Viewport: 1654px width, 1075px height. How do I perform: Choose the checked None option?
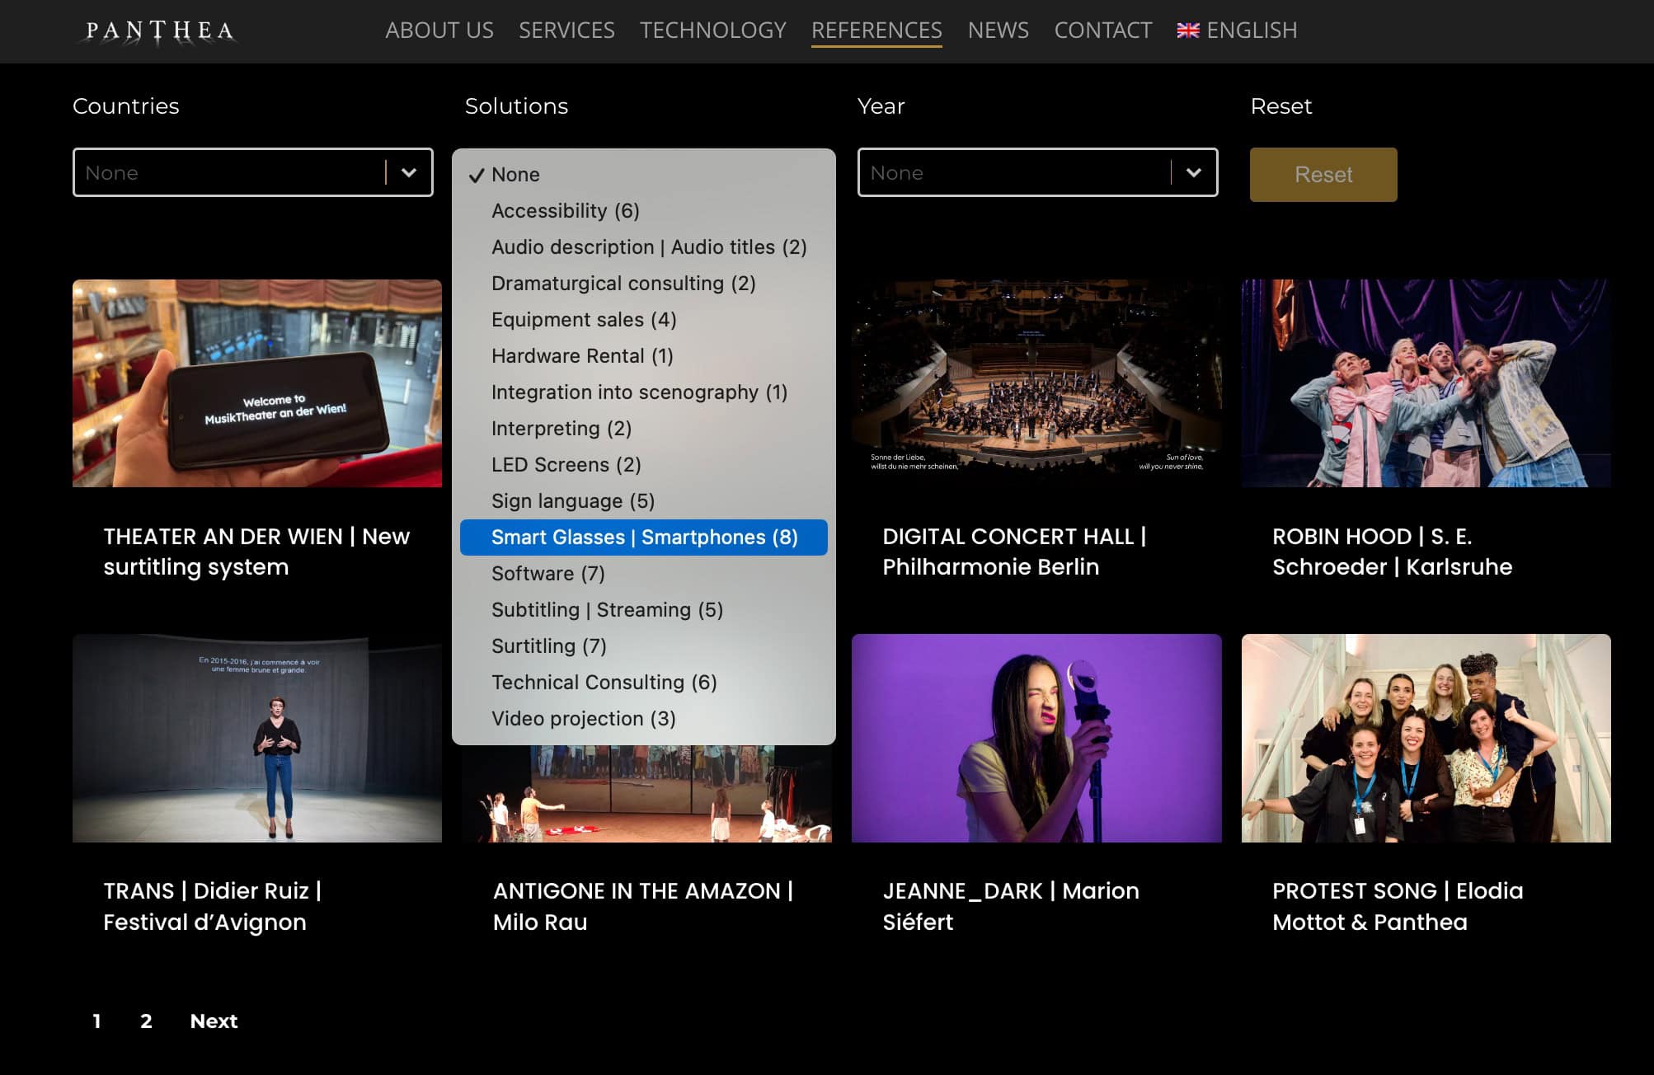pyautogui.click(x=515, y=175)
